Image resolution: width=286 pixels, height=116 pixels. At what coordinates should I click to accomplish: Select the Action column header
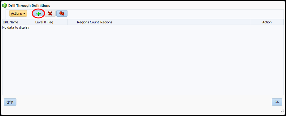point(267,22)
